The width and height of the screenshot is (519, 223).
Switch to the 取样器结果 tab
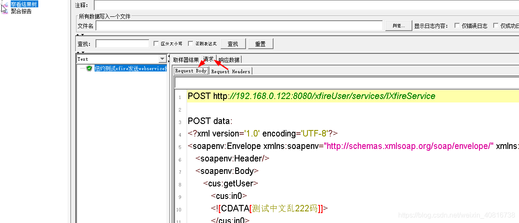coord(186,60)
